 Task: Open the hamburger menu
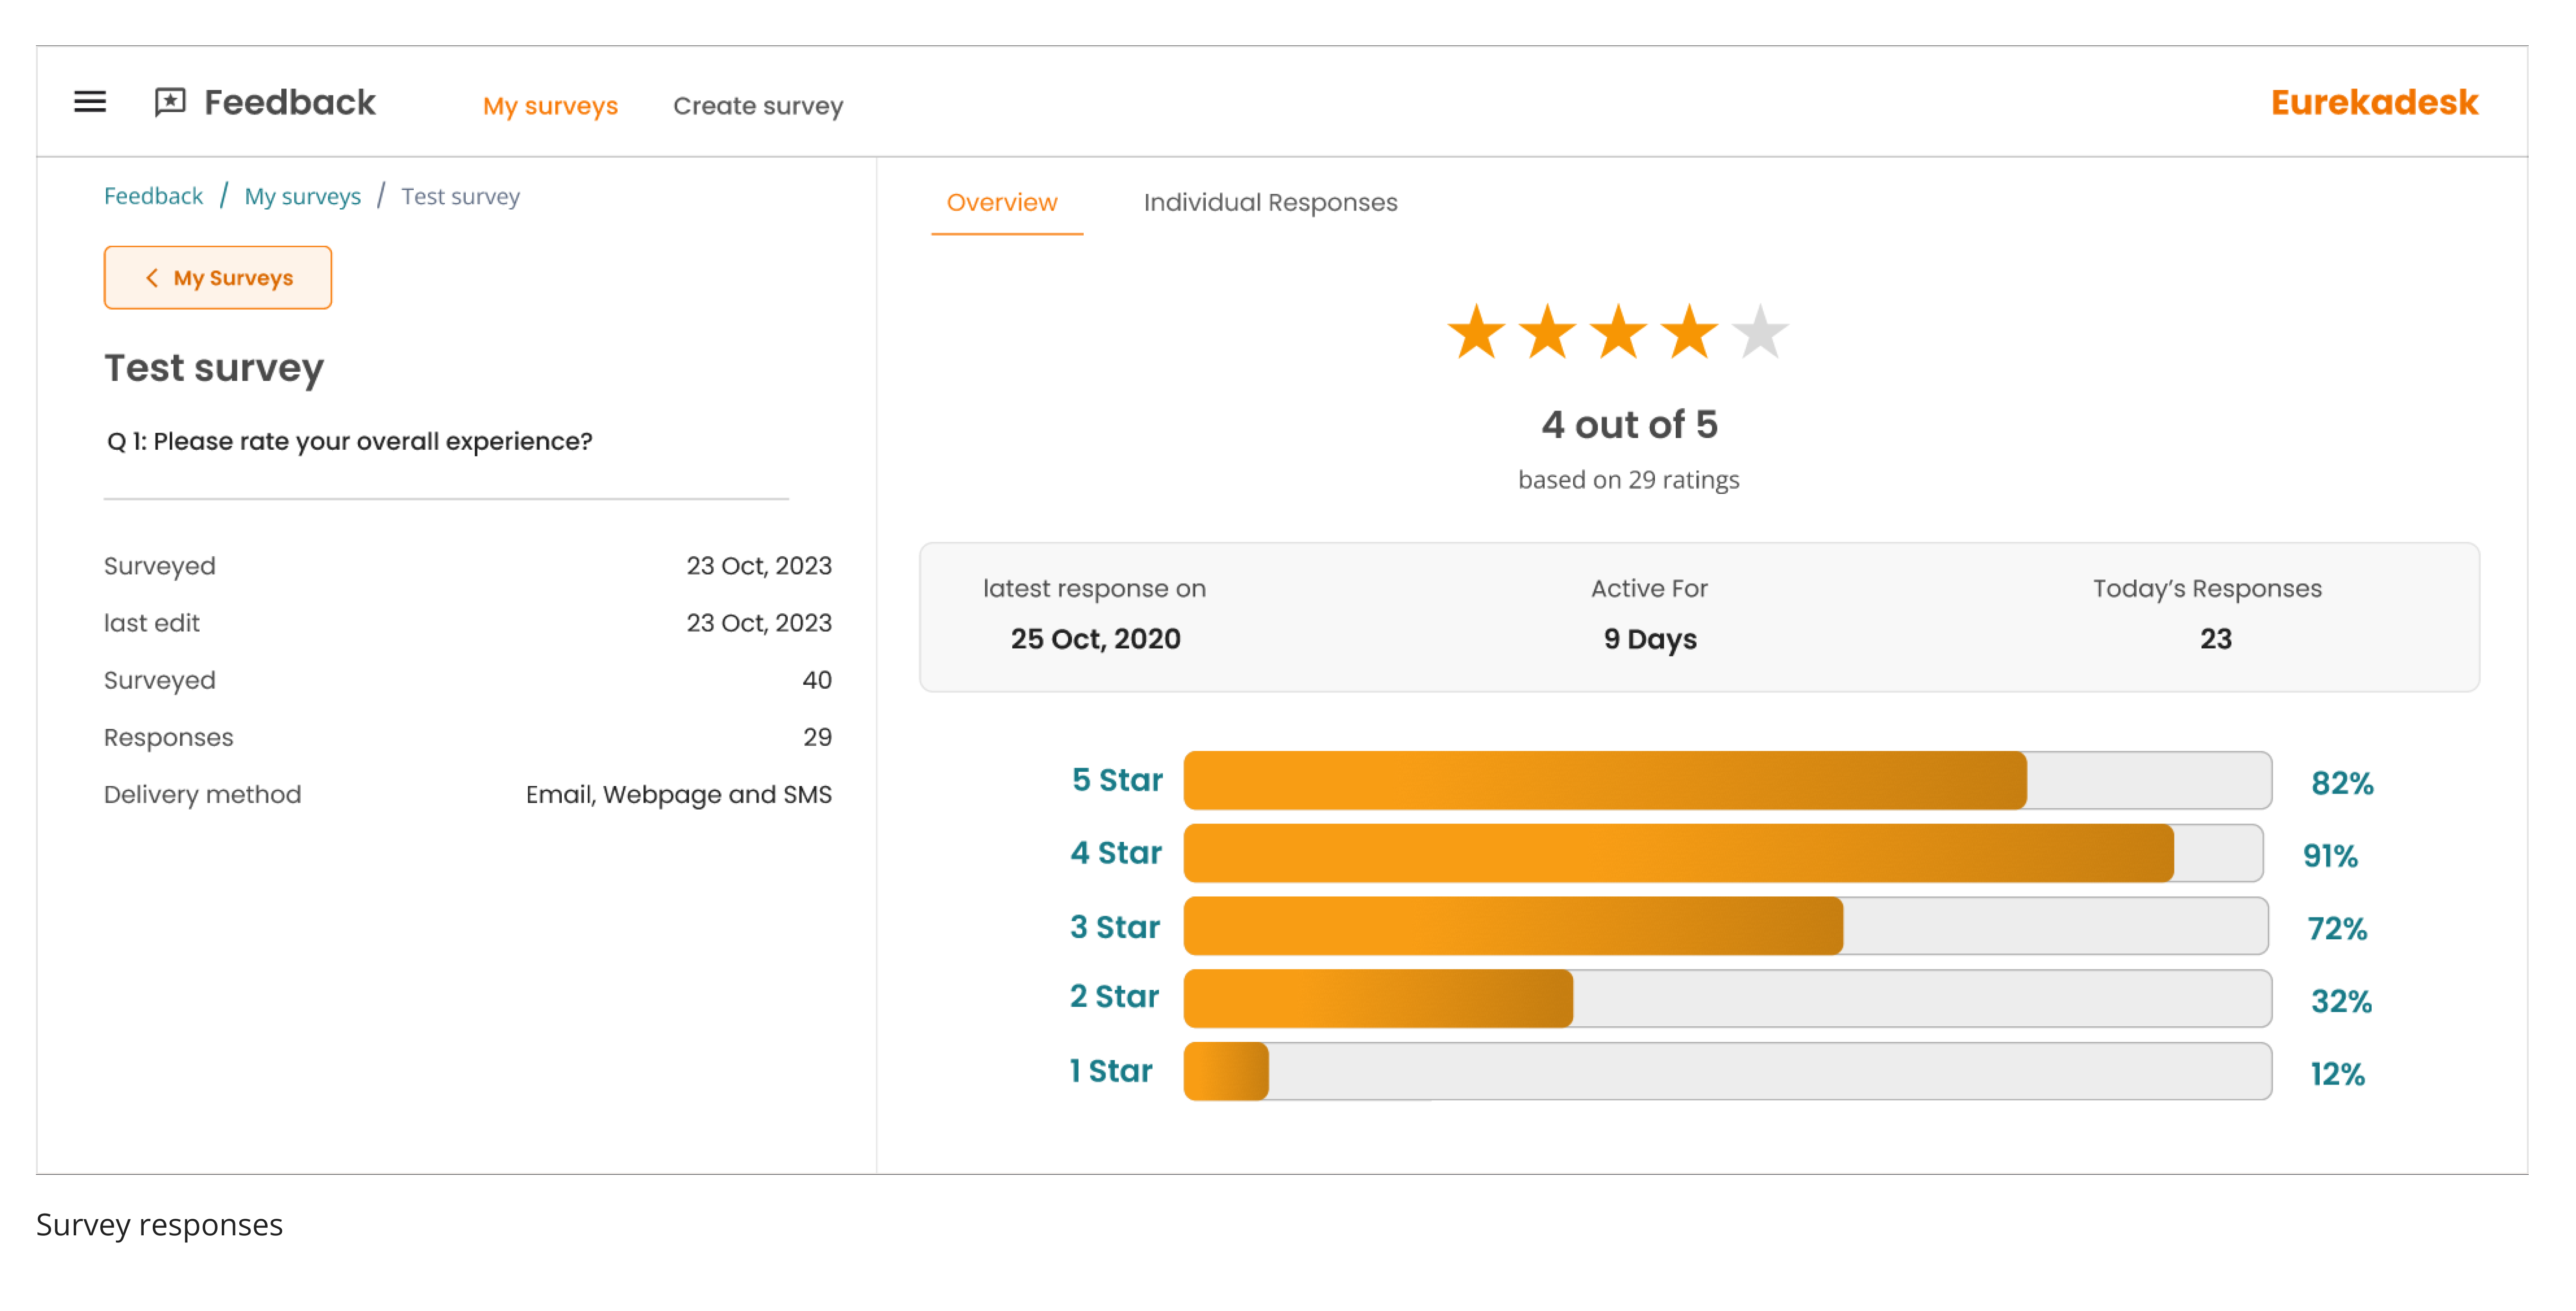(x=90, y=102)
